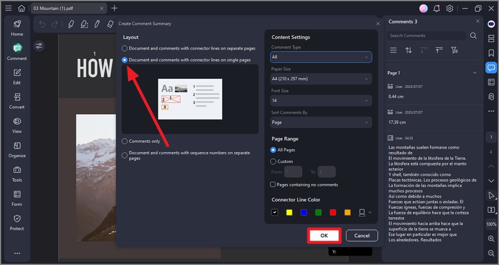Image resolution: width=499 pixels, height=265 pixels.
Task: Go to previous page chevron up
Action: [x=491, y=167]
